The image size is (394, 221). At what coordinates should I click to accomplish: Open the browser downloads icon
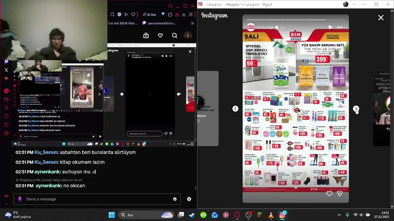coord(184,14)
